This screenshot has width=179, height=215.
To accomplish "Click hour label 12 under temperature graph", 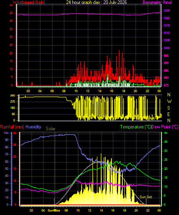I will pyautogui.click(x=89, y=210).
